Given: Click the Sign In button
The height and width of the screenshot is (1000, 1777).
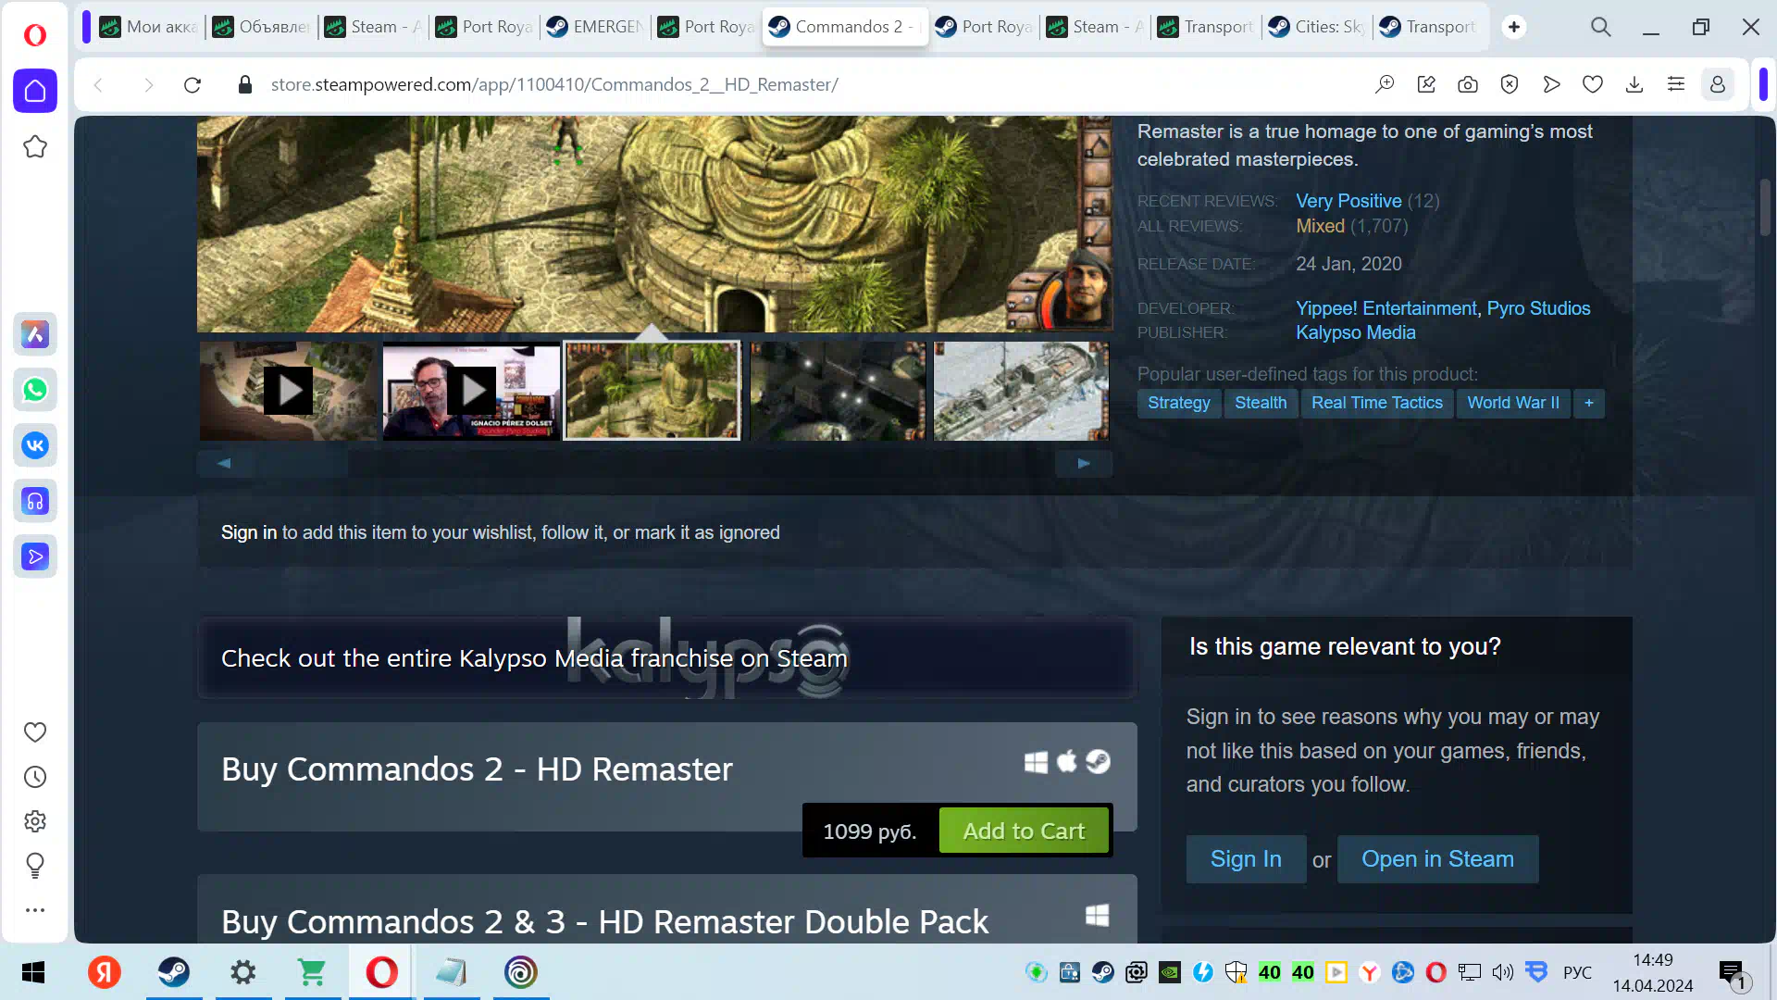Looking at the screenshot, I should click(1246, 859).
